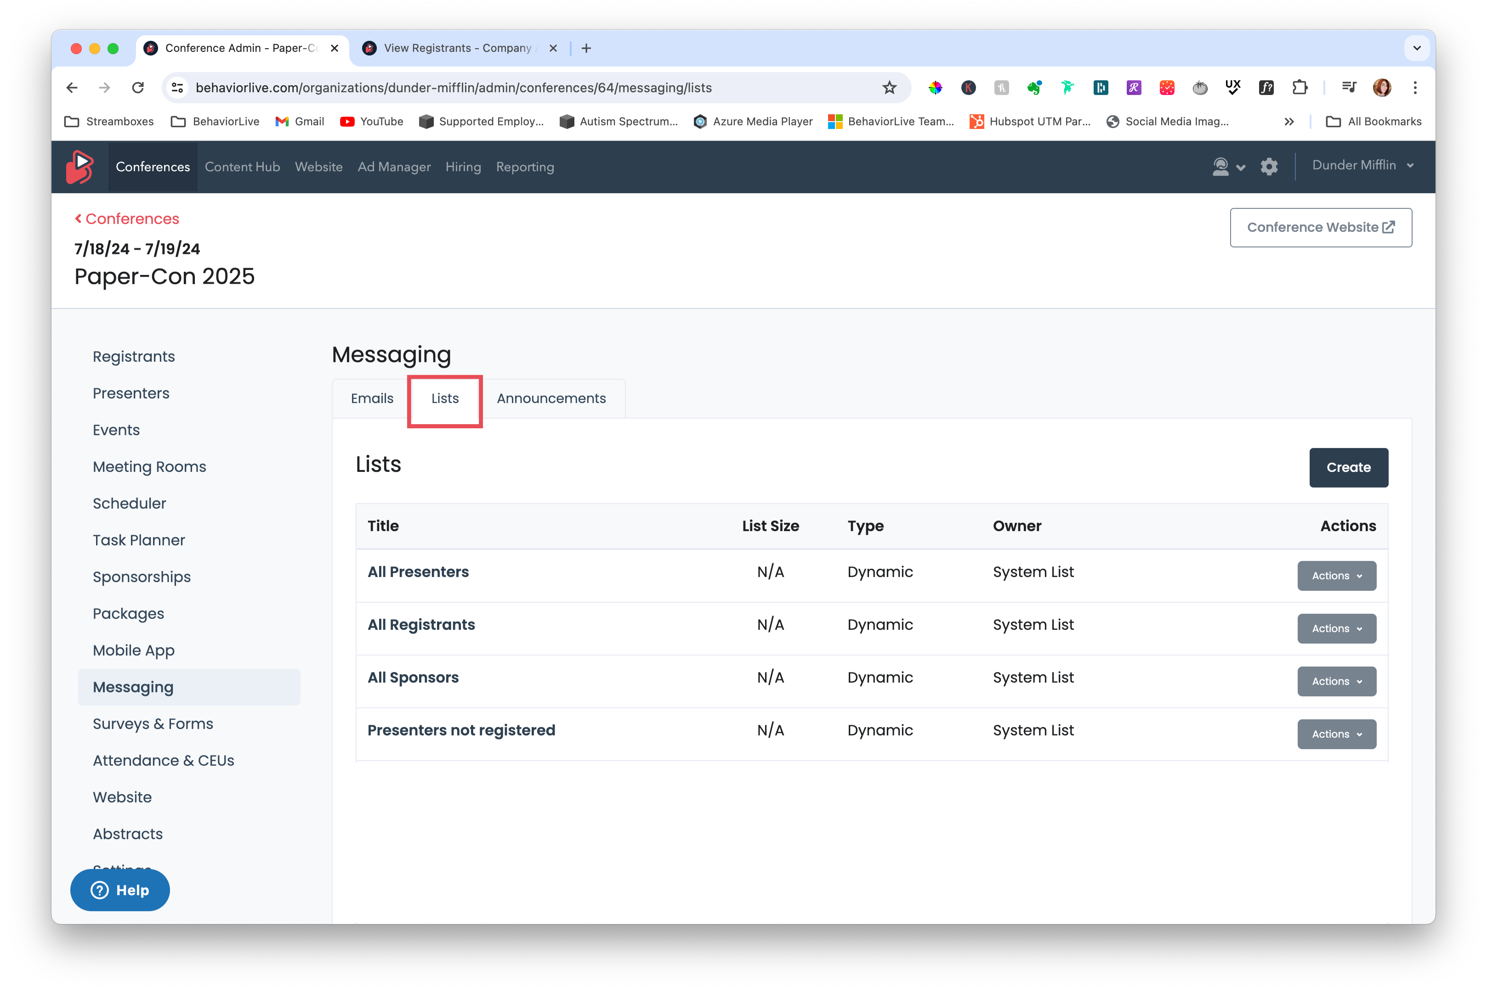
Task: Open Actions dropdown for All Sponsors
Action: (x=1336, y=681)
